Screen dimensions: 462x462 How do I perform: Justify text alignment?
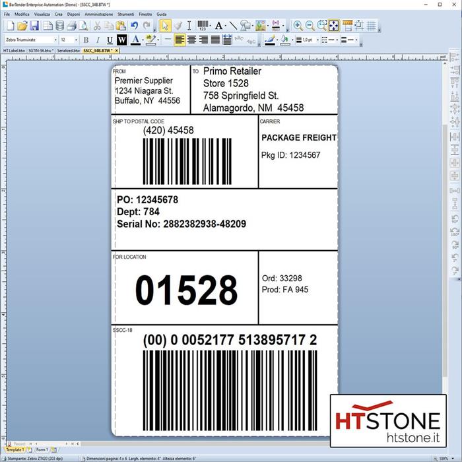pyautogui.click(x=215, y=40)
